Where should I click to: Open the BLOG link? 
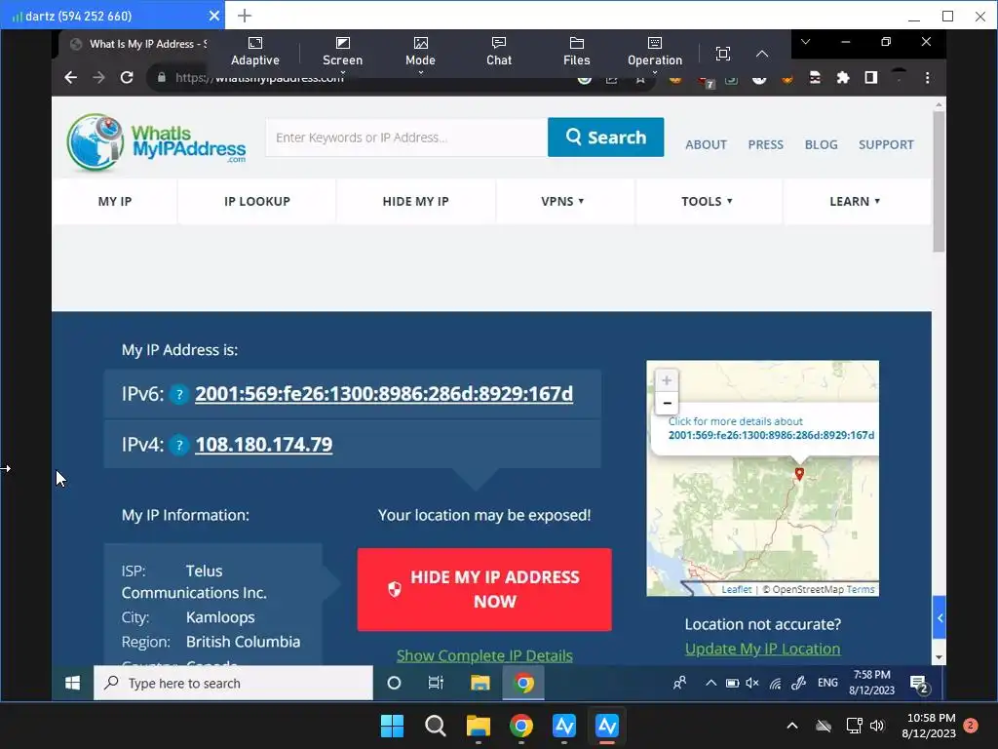pos(821,144)
